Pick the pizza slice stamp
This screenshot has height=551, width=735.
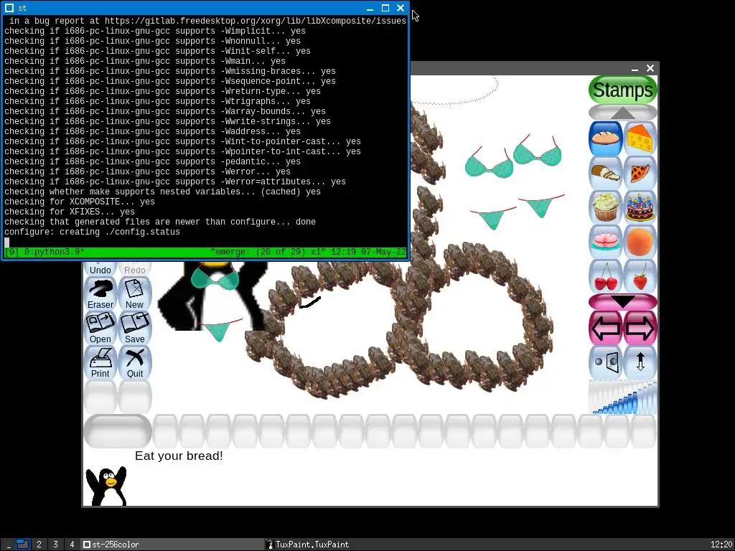point(640,173)
